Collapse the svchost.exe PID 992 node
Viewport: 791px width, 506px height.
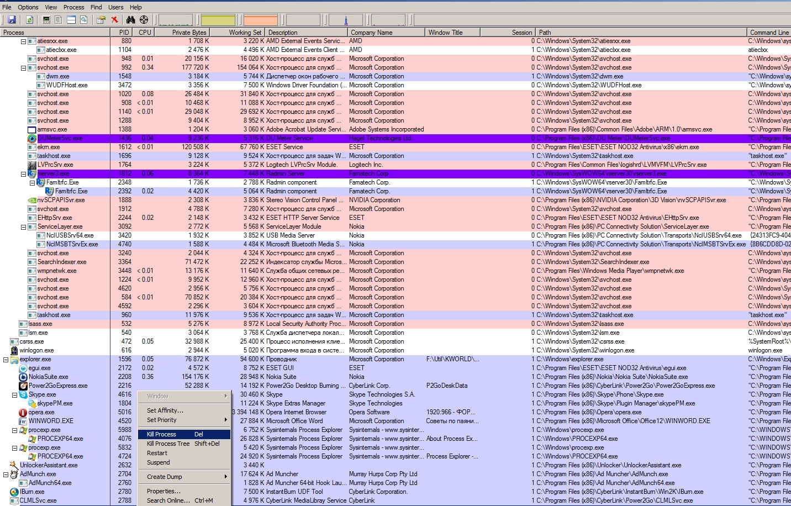pos(23,67)
